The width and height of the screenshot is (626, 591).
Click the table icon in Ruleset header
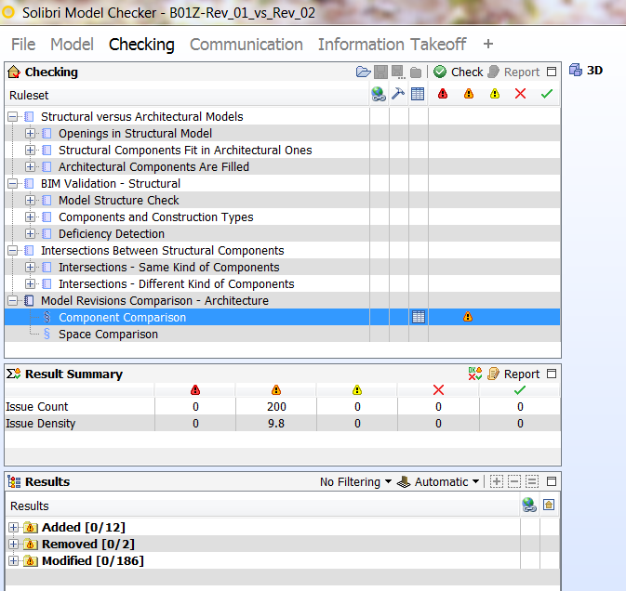tap(418, 94)
